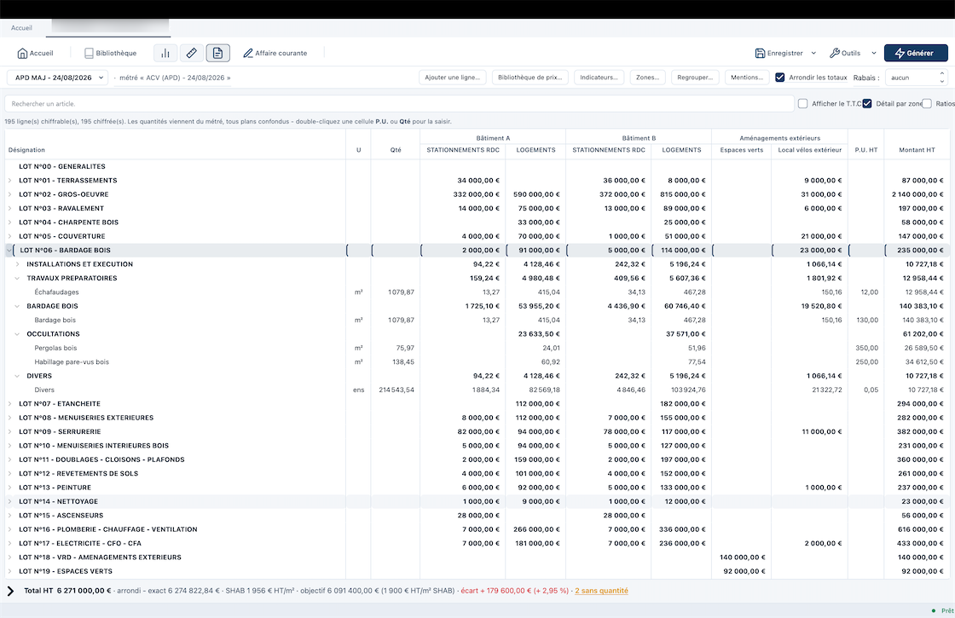955x618 pixels.
Task: Collapse TRAVAUX PREPARATOIRES group
Action: coord(17,278)
